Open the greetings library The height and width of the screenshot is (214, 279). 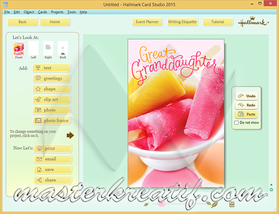click(51, 78)
